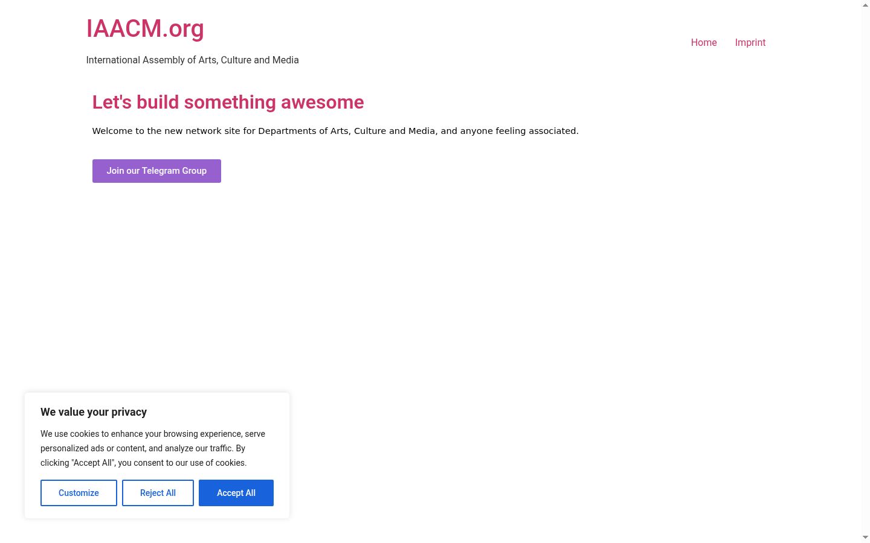Open the Imprint menu item

tap(750, 42)
